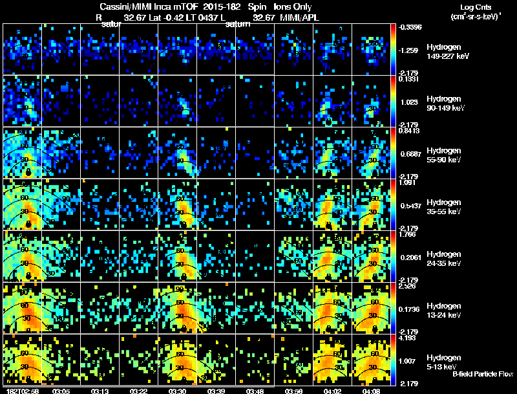Click the color bar beside Hydrogen 13-24 keV
The image size is (517, 394).
(393, 308)
